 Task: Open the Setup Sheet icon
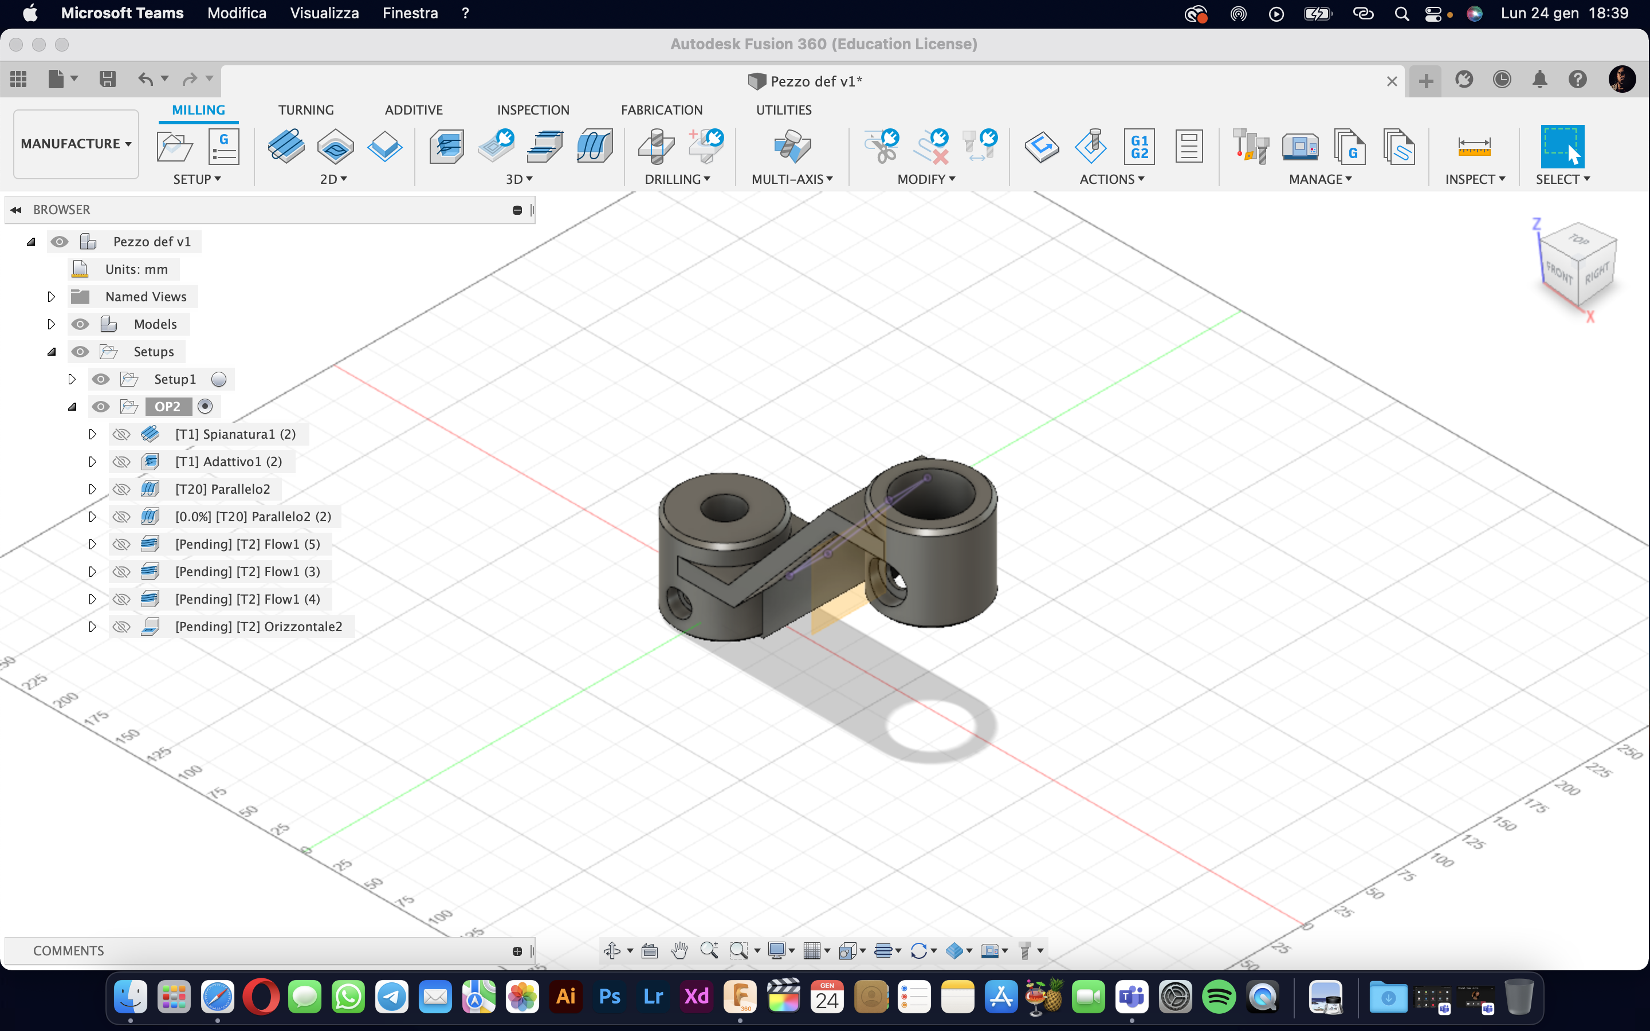click(x=1188, y=147)
